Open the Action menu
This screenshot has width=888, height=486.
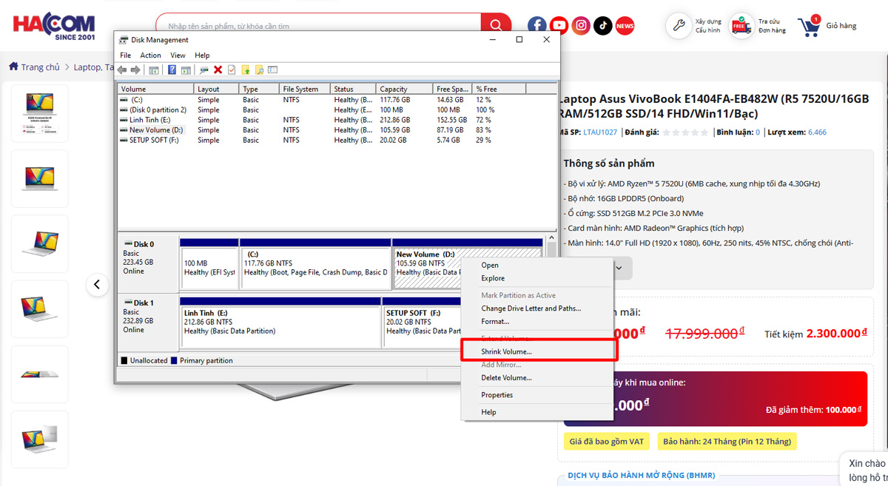coord(150,55)
